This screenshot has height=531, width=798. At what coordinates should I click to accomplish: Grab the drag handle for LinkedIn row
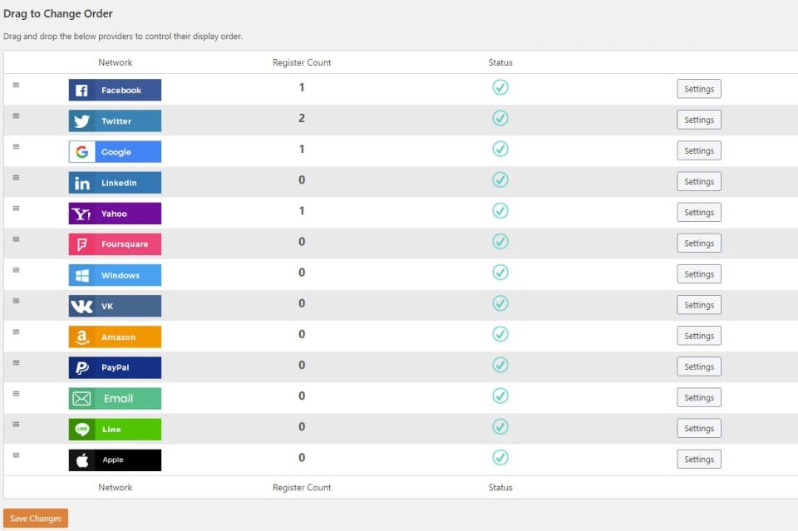point(17,178)
